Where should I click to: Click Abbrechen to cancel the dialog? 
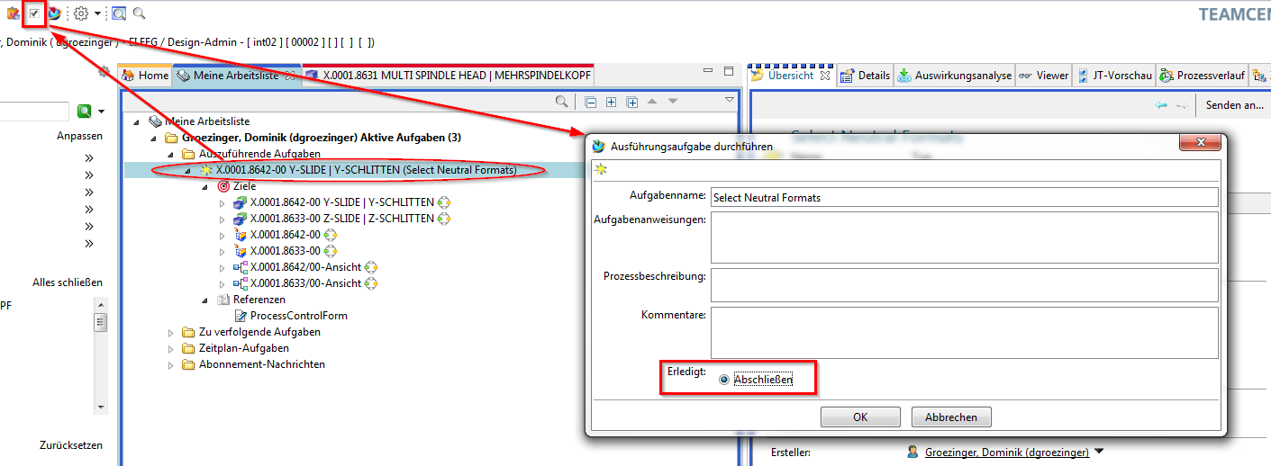pos(950,417)
